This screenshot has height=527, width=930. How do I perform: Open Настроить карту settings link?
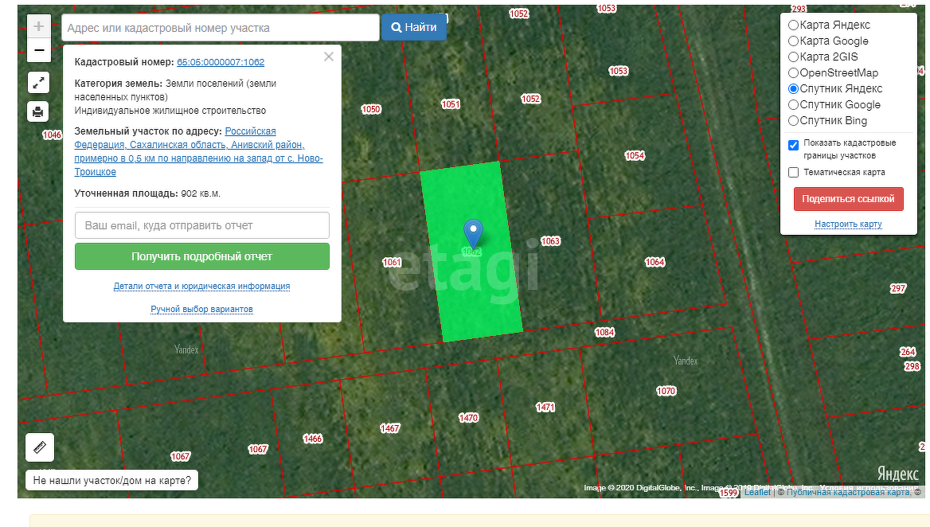848,224
